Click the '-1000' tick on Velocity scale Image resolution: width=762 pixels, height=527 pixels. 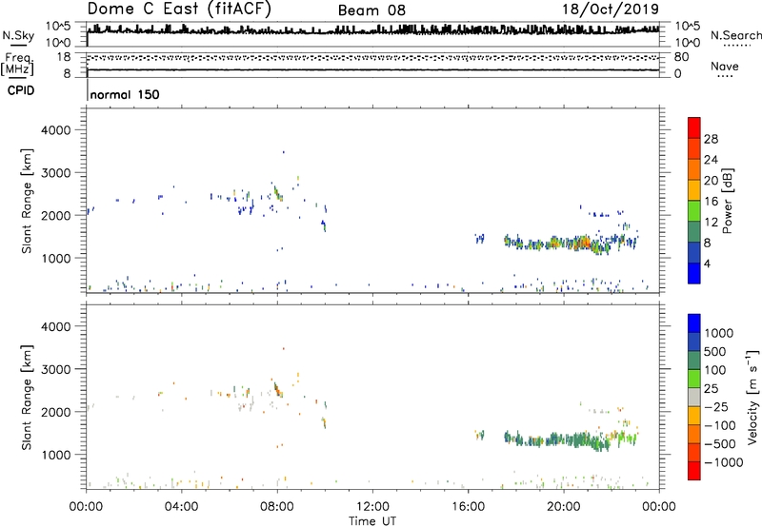point(724,462)
